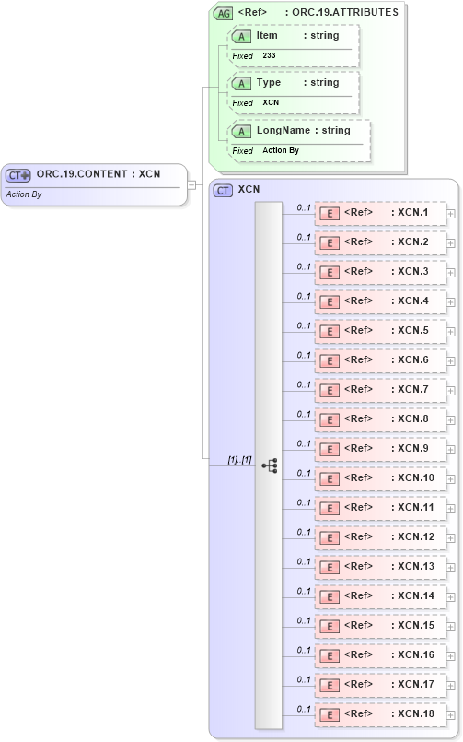Expand the XCN.5 element plus box
This screenshot has width=463, height=742.
point(451,332)
